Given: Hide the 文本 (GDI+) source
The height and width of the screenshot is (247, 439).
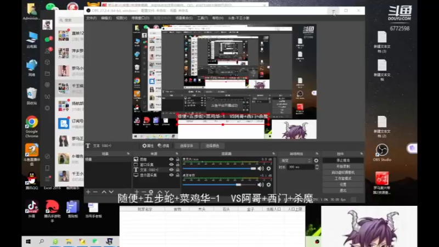Looking at the screenshot, I should pyautogui.click(x=171, y=170).
